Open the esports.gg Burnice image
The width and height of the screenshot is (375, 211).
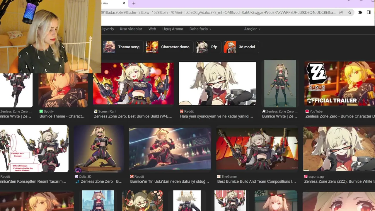339,149
